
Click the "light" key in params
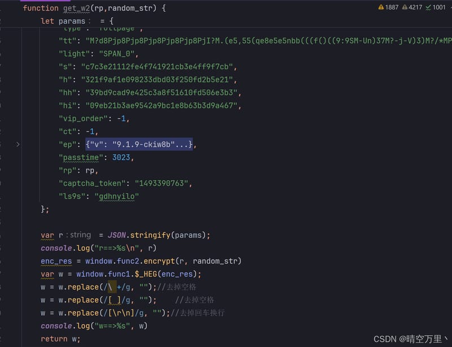point(74,54)
